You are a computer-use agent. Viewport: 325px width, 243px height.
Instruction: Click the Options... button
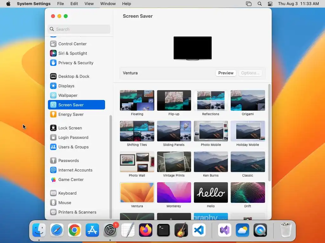[250, 73]
